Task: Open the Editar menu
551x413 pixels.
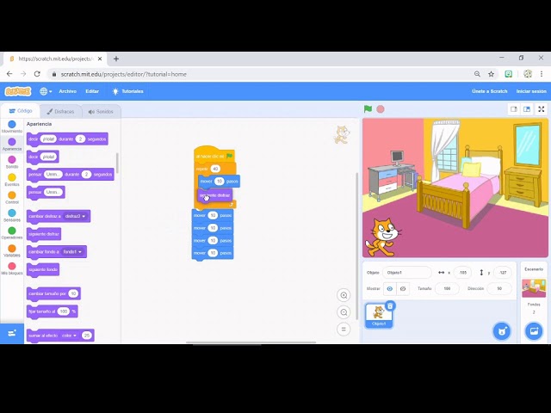Action: (x=92, y=91)
